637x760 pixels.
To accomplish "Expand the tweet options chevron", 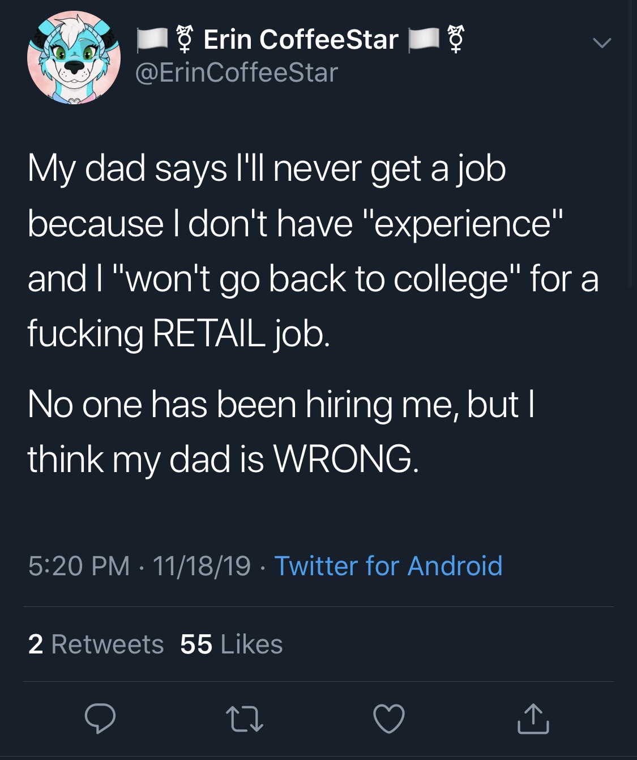I will (601, 43).
